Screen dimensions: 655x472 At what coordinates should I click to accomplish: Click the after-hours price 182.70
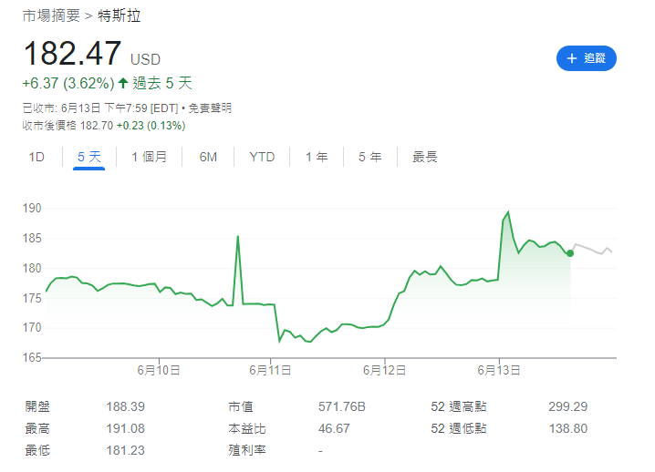[97, 126]
